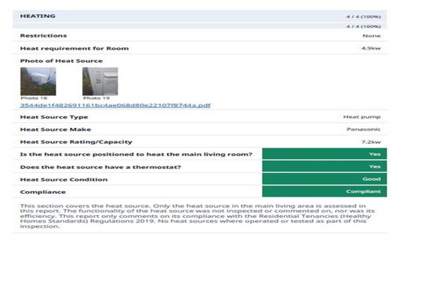Image resolution: width=425 pixels, height=283 pixels.
Task: Click the Photo of Heat Source label
Action: pyautogui.click(x=61, y=61)
